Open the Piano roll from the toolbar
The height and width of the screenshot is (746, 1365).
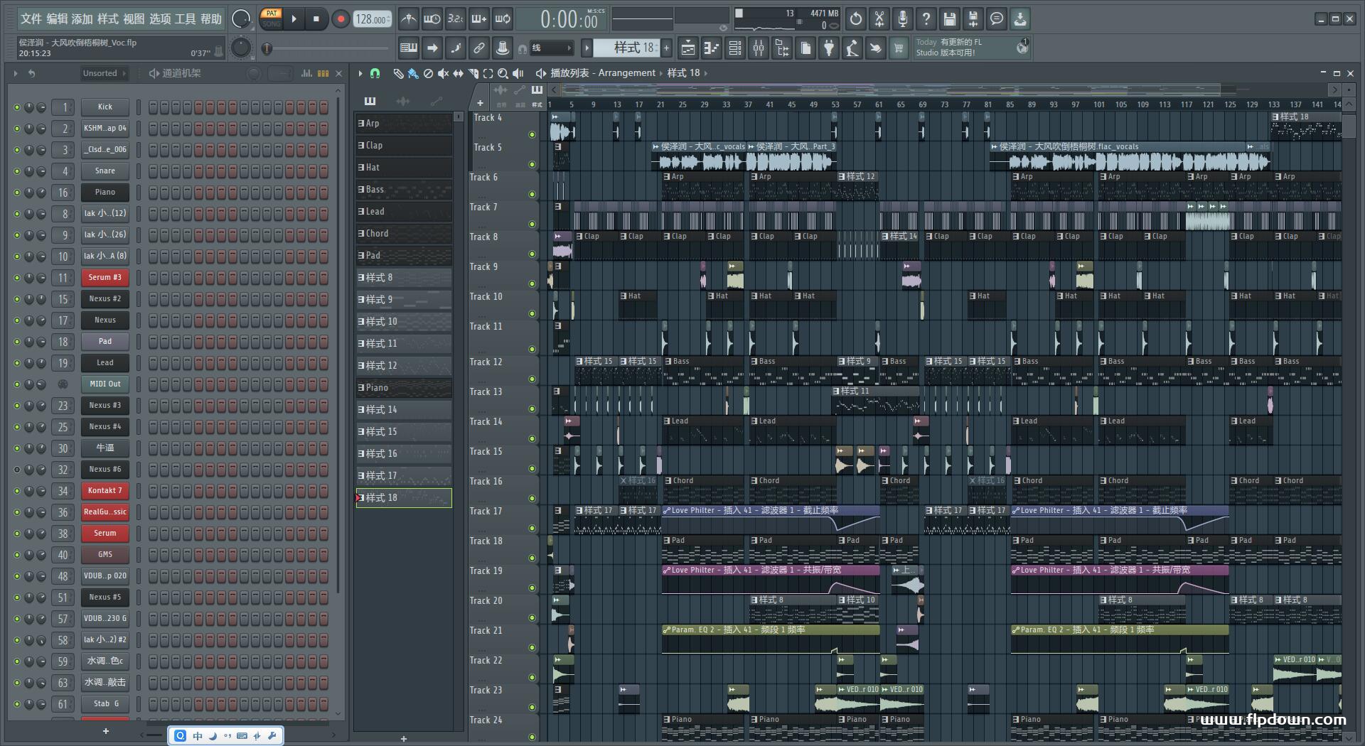(x=712, y=48)
